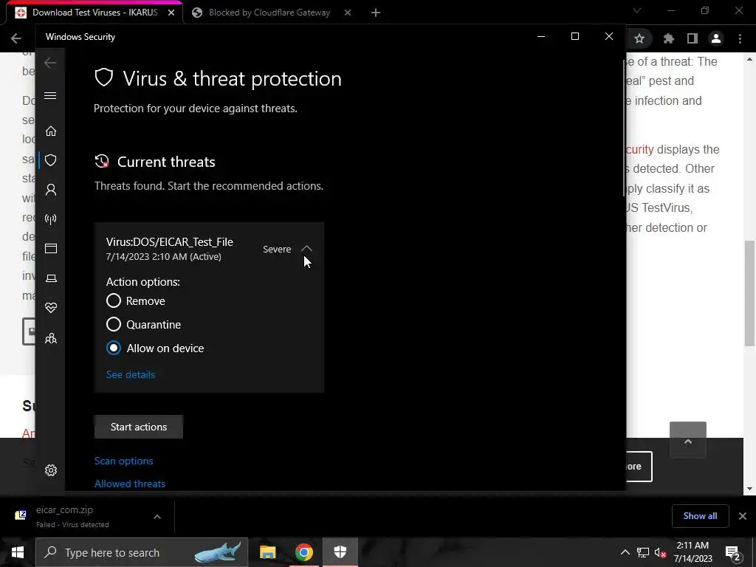Click the muted volume tray icon
This screenshot has height=567, width=756.
[x=661, y=552]
